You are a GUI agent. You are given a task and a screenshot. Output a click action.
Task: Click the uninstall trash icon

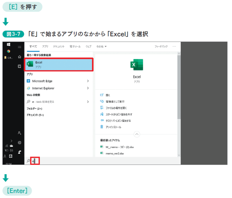[x=102, y=127]
